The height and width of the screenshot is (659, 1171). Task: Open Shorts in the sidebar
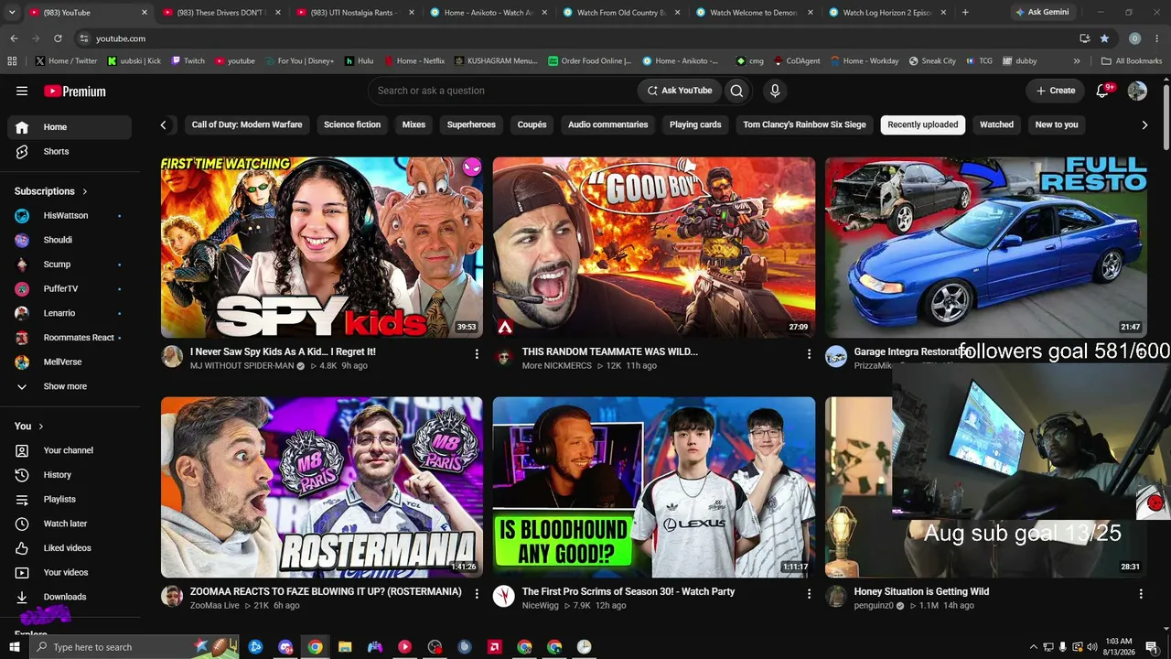click(70, 152)
